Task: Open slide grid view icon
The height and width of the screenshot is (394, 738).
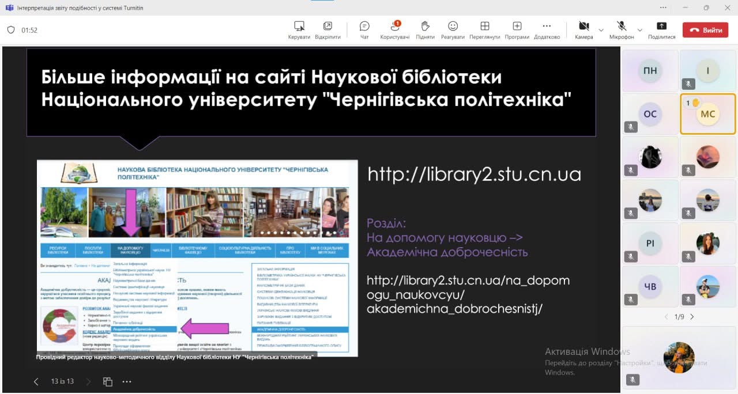Action: 107,381
